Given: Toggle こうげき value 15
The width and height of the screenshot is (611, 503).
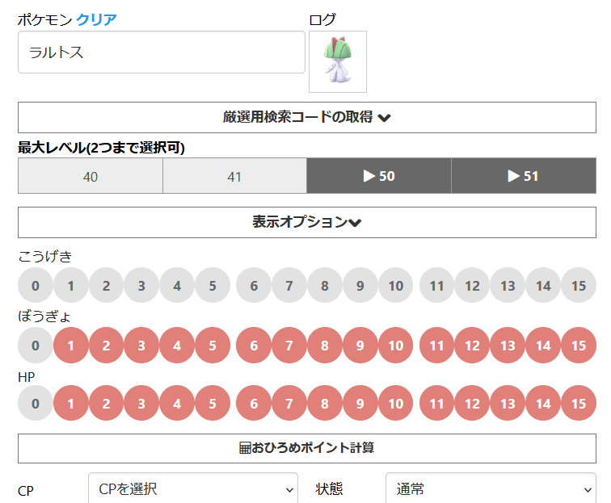Looking at the screenshot, I should (x=579, y=285).
